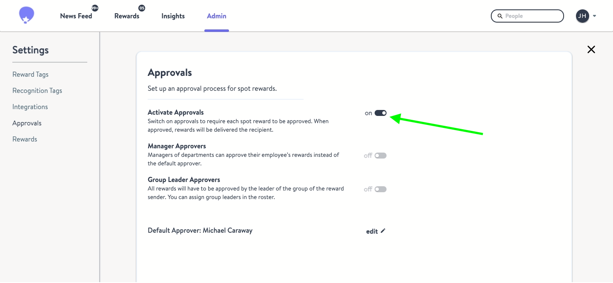
Task: Click the purple balloon home logo
Action: pos(26,15)
